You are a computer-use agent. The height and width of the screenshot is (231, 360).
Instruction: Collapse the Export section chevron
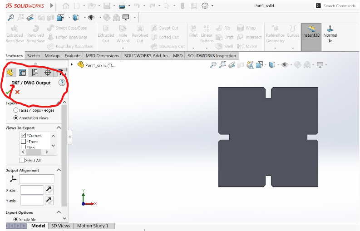pos(59,103)
